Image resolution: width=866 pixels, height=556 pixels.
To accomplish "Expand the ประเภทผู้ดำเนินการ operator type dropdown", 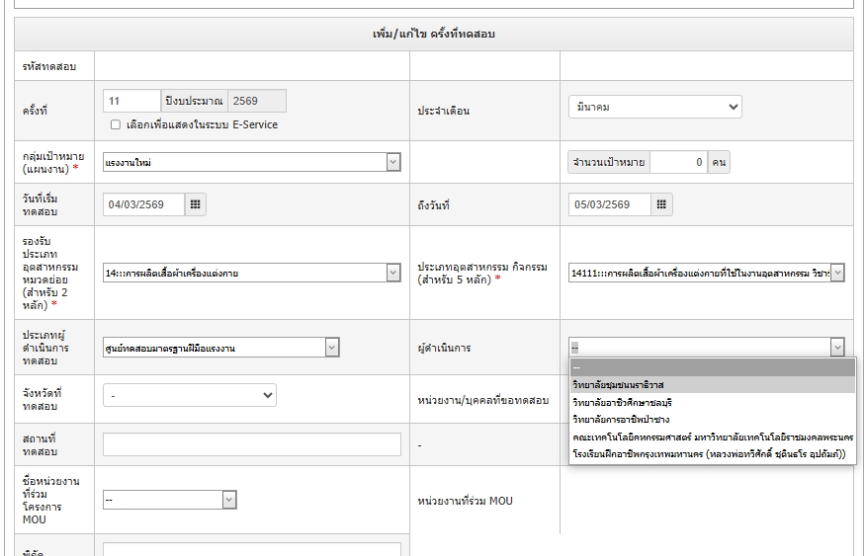I will coord(220,348).
